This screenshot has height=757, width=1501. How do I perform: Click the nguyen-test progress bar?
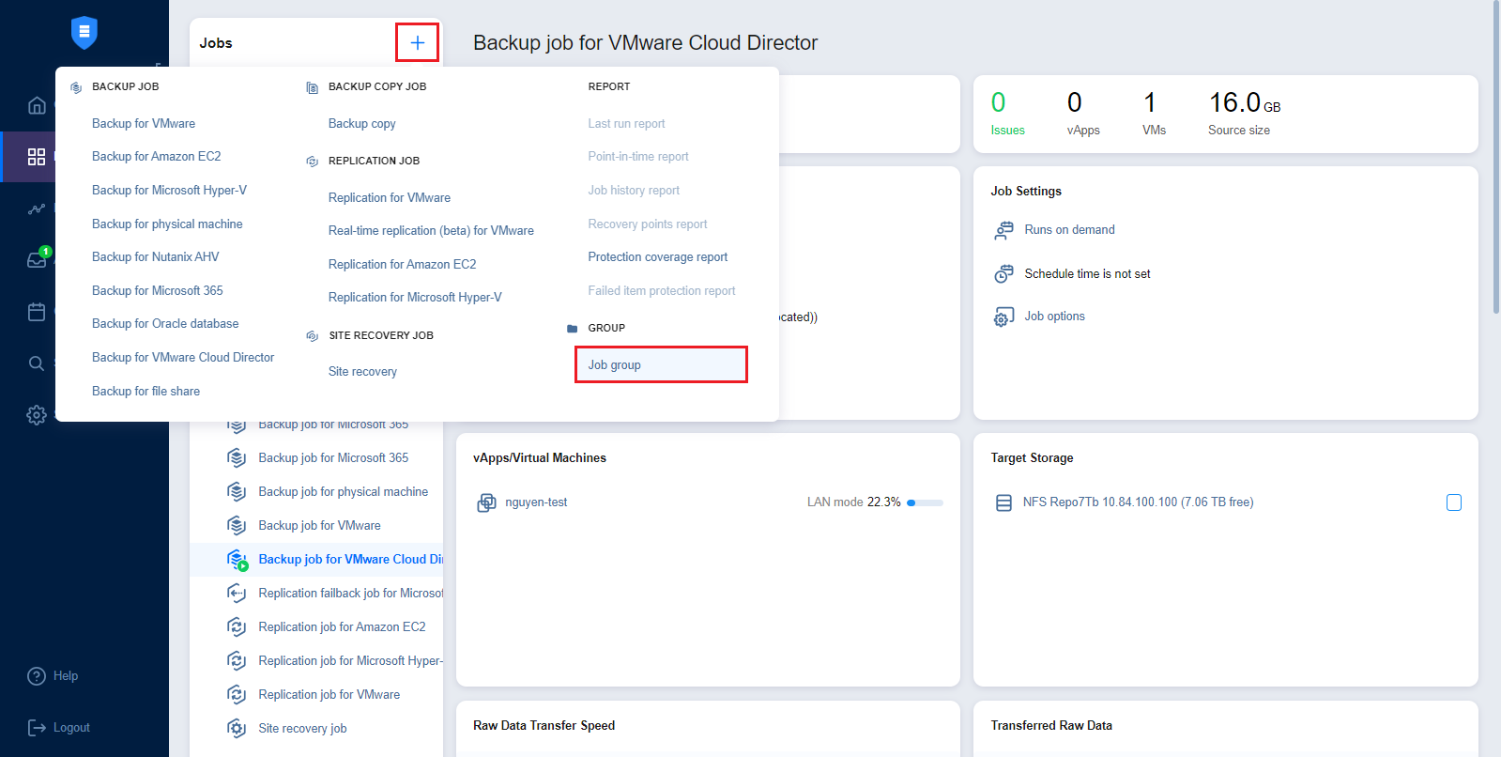pos(925,502)
